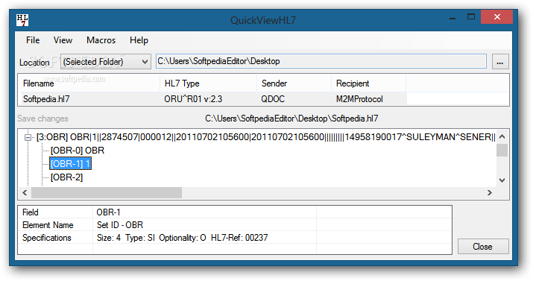Viewport: 533px width, 281px height.
Task: Click the ORU^R01 v:2.3 type cell
Action: click(193, 99)
